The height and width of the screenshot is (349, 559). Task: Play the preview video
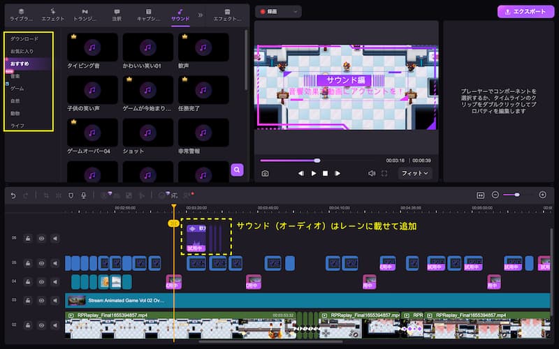(x=314, y=173)
